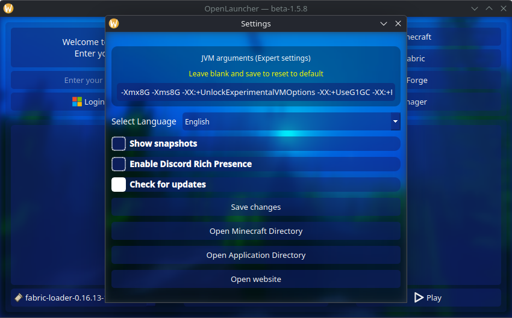Click the fabric-loader version icon

pos(19,298)
